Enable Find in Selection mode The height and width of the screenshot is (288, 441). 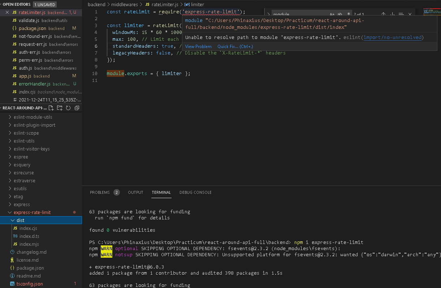tap(401, 14)
